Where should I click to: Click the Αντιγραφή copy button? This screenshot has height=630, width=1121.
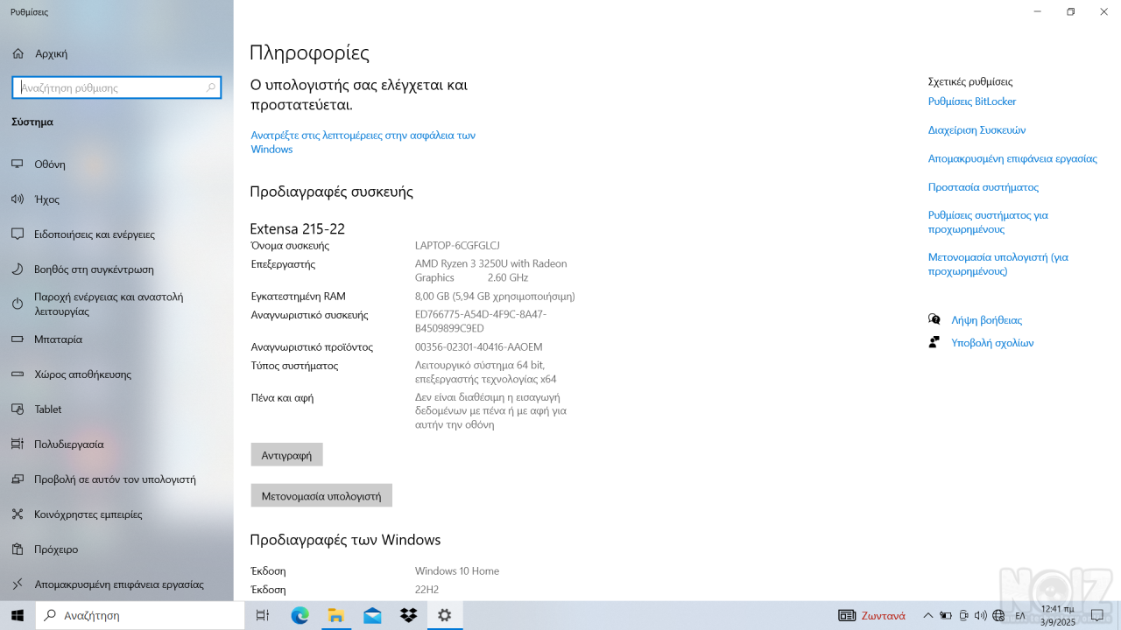point(286,455)
